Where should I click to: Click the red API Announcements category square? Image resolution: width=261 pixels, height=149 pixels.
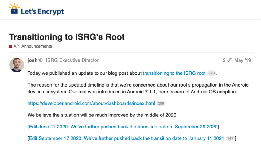point(10,46)
